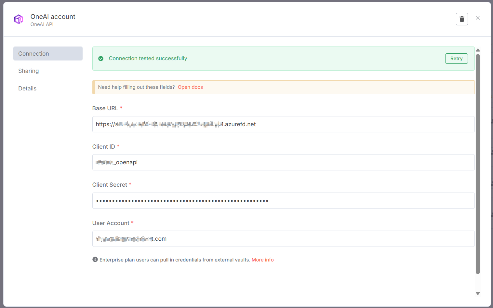Click the enterprise plan info icon
The width and height of the screenshot is (493, 308).
click(x=95, y=260)
